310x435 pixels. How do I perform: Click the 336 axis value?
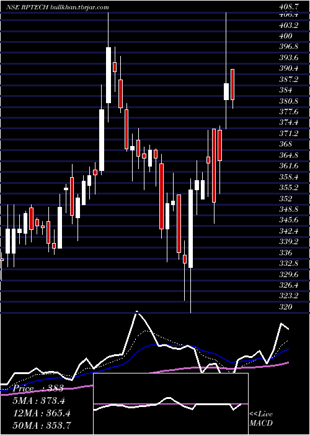pos(286,253)
